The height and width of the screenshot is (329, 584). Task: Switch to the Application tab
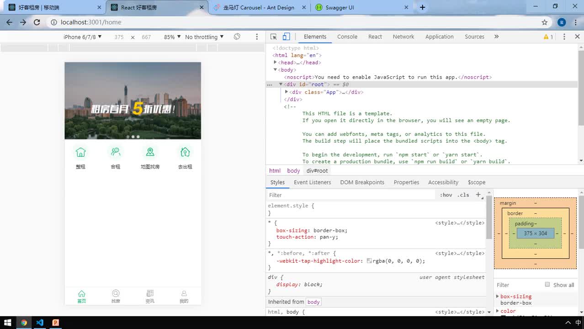pyautogui.click(x=440, y=37)
